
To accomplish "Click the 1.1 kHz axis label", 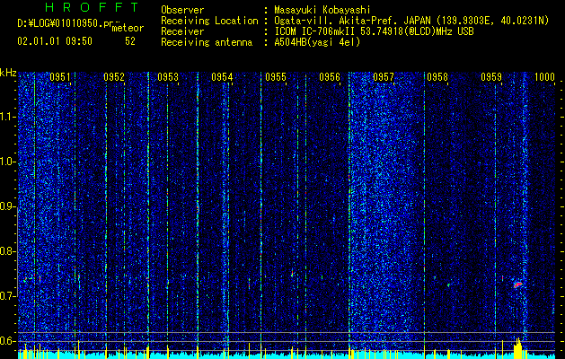I will point(8,117).
